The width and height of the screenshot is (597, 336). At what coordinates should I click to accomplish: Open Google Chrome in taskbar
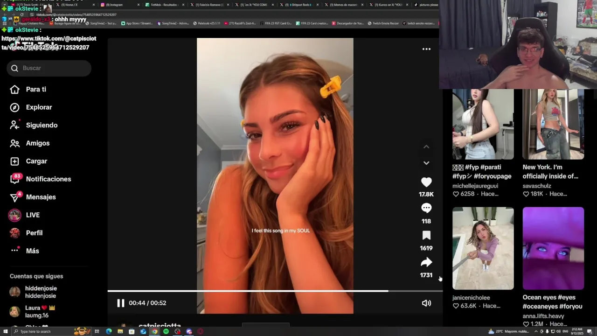[x=154, y=331]
